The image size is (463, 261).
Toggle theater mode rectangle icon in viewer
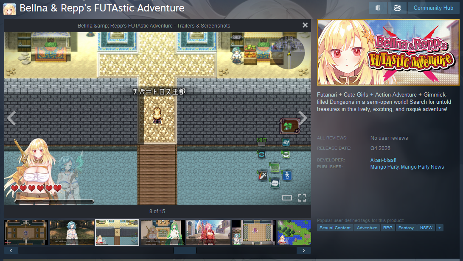coord(287,198)
